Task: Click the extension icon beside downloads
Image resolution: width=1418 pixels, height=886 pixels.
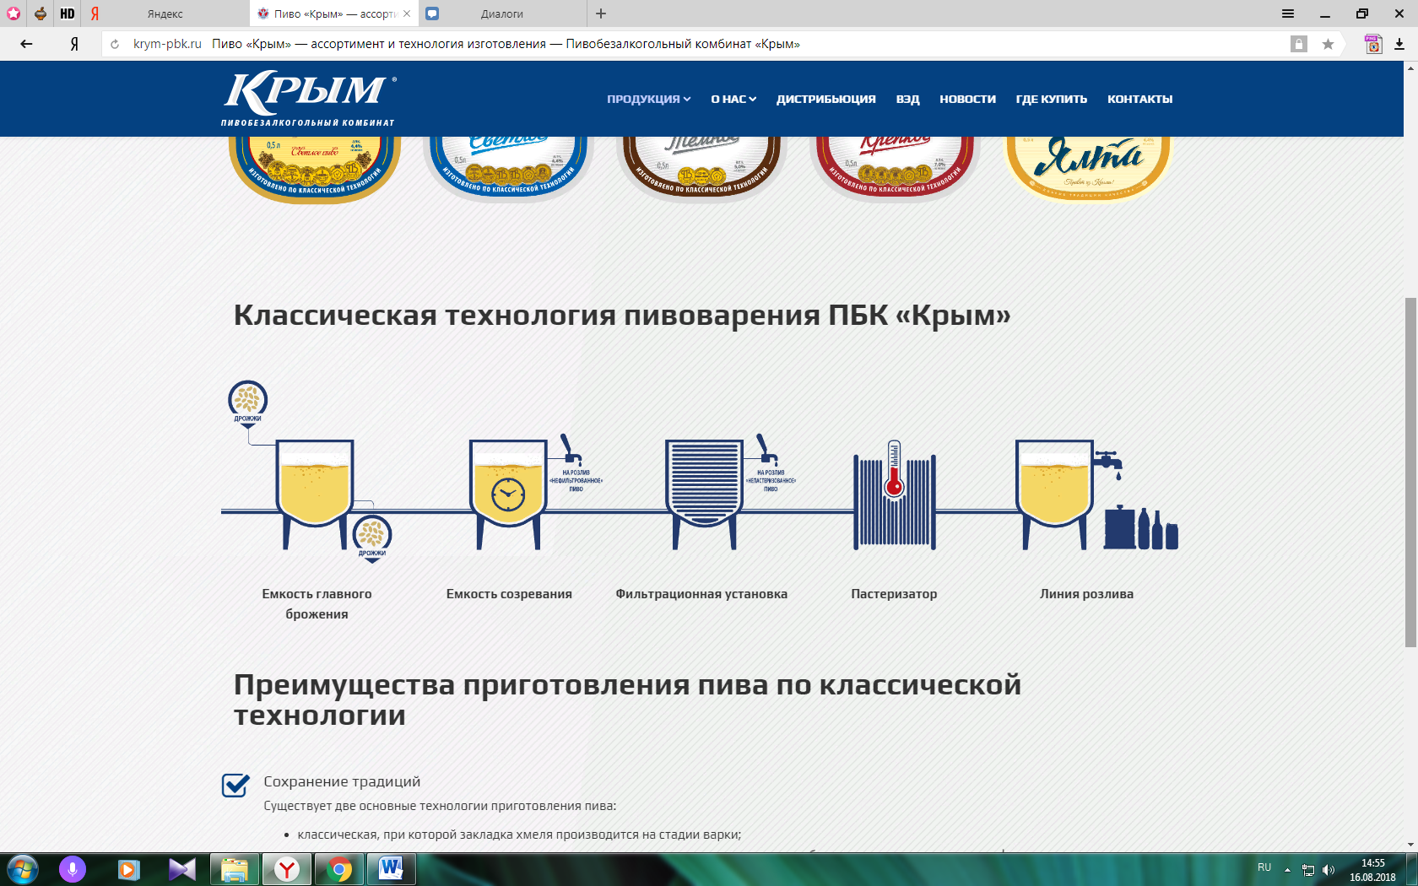Action: (x=1373, y=44)
